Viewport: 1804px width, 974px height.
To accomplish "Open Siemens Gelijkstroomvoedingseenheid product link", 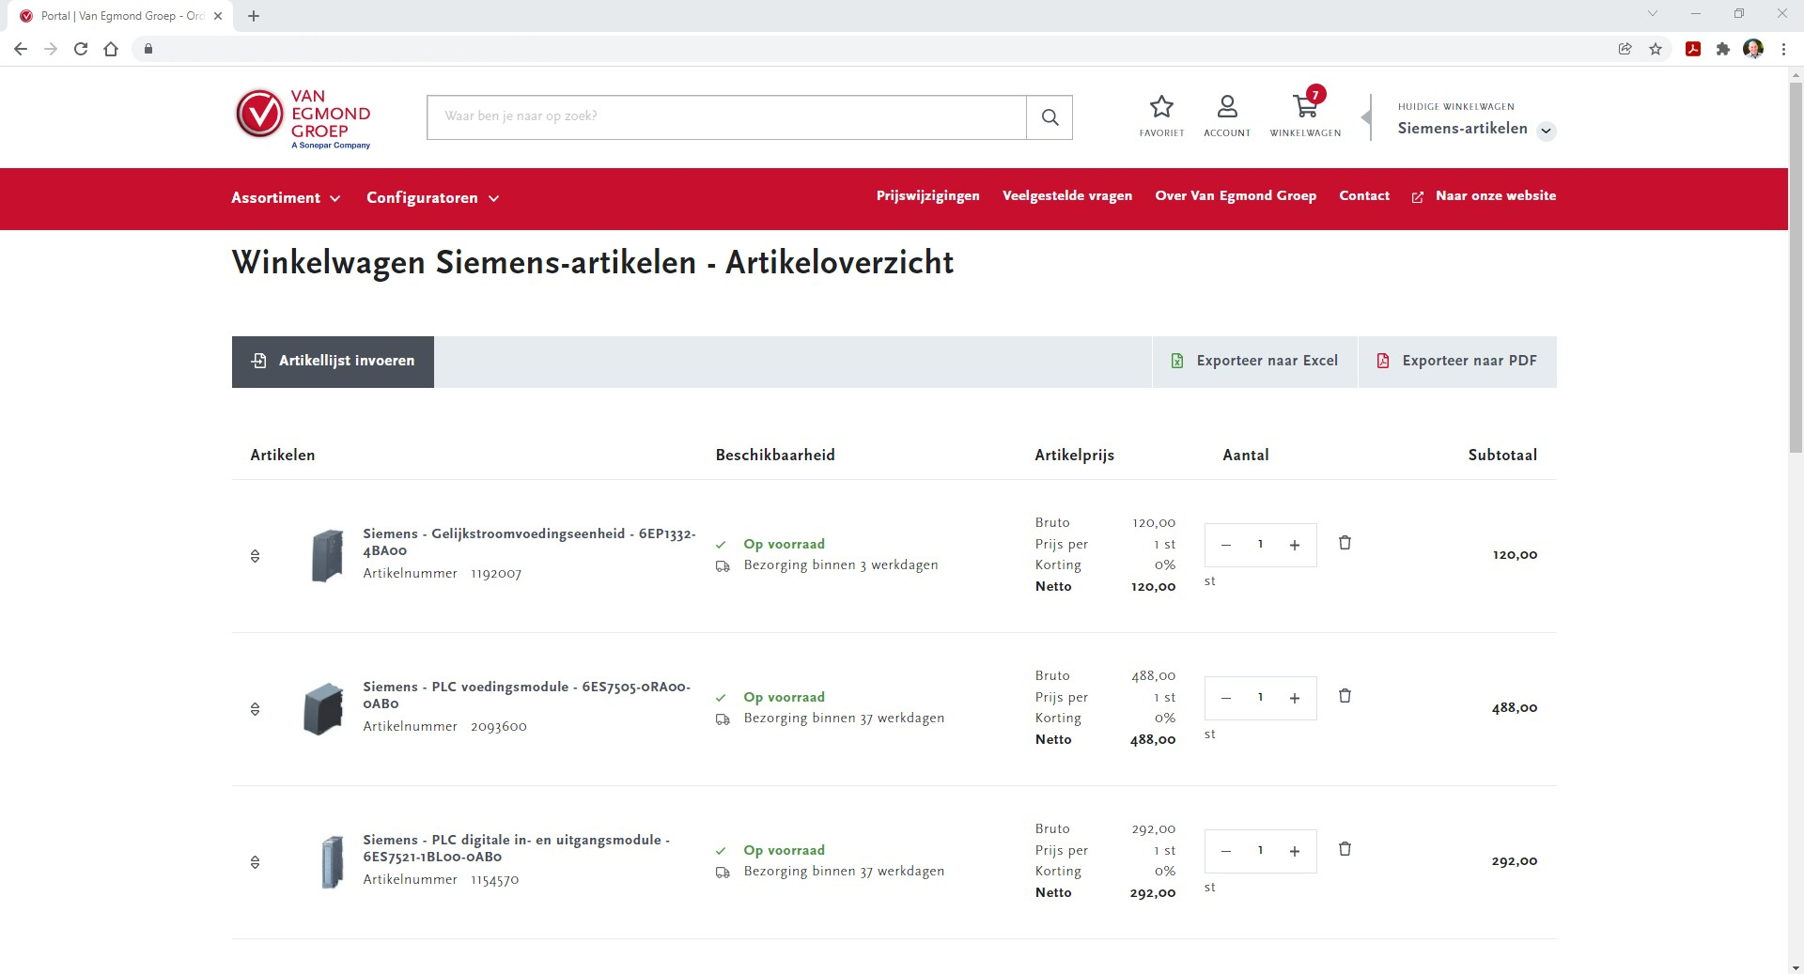I will pyautogui.click(x=529, y=542).
